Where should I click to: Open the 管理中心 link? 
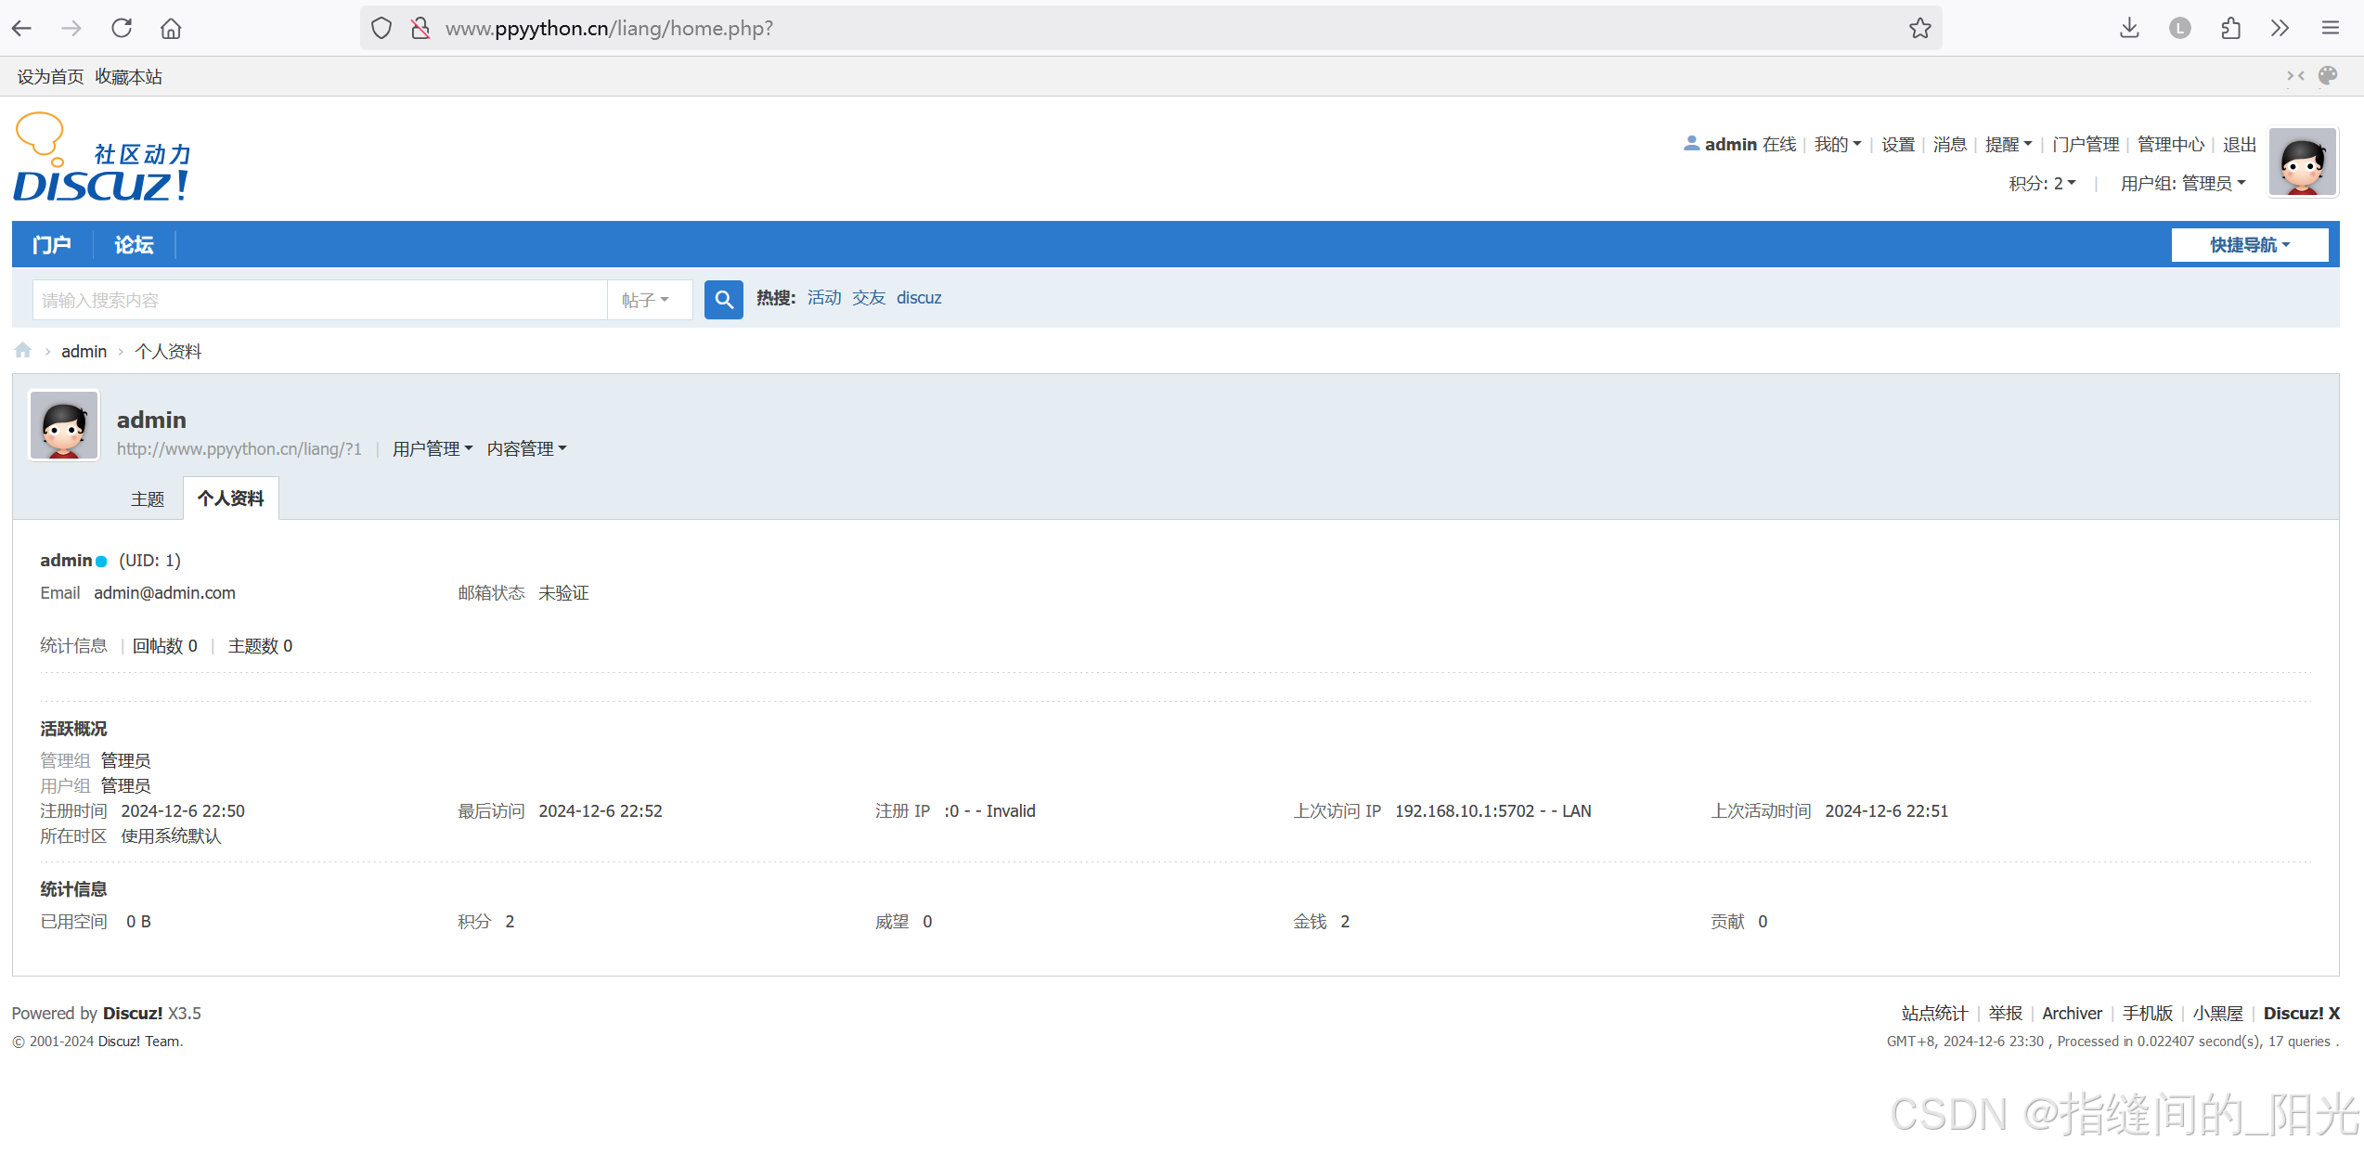(2170, 145)
